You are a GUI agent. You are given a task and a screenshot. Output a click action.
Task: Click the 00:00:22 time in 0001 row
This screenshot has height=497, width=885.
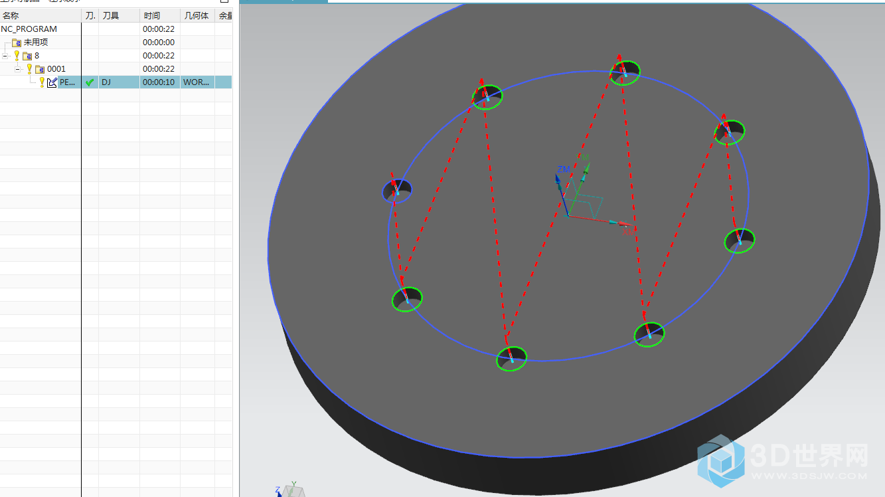coord(159,69)
